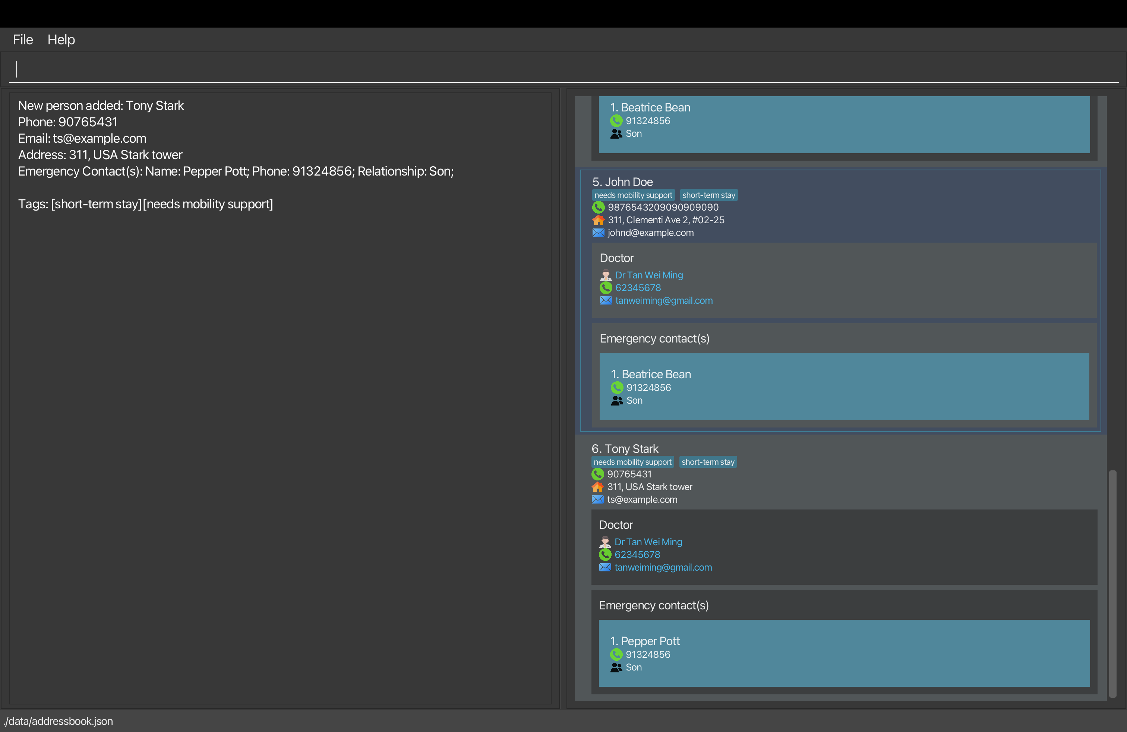Click John Doe's orange house address icon
The image size is (1127, 732).
tap(598, 220)
